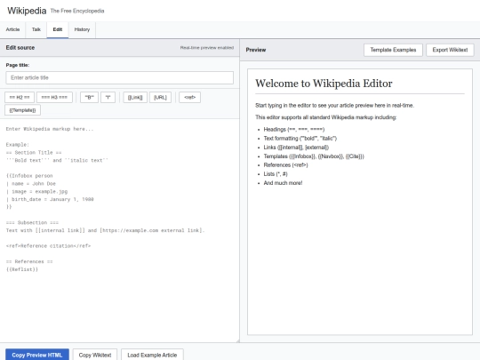The height and width of the screenshot is (360, 480).
Task: Click the 'Headings' bullet in preview
Action: pyautogui.click(x=294, y=130)
